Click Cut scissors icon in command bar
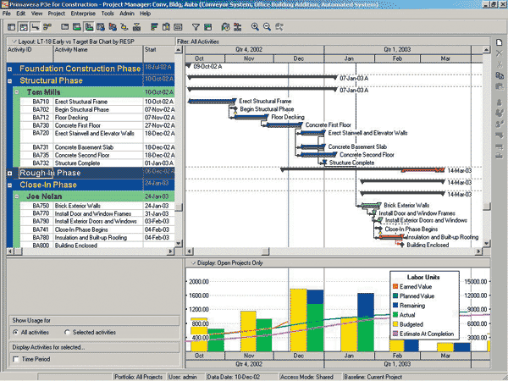 pyautogui.click(x=499, y=65)
